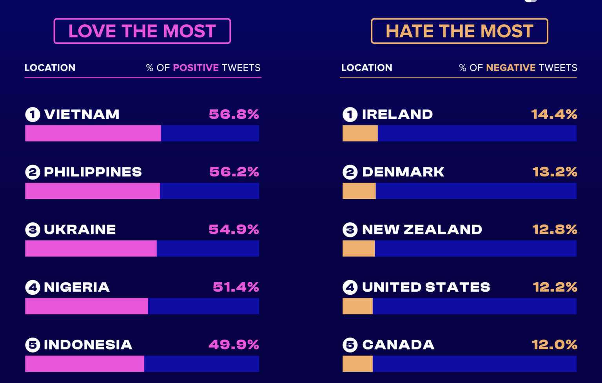Click the % OF NEGATIVE TWEETS column header
This screenshot has height=383, width=602.
[x=518, y=68]
